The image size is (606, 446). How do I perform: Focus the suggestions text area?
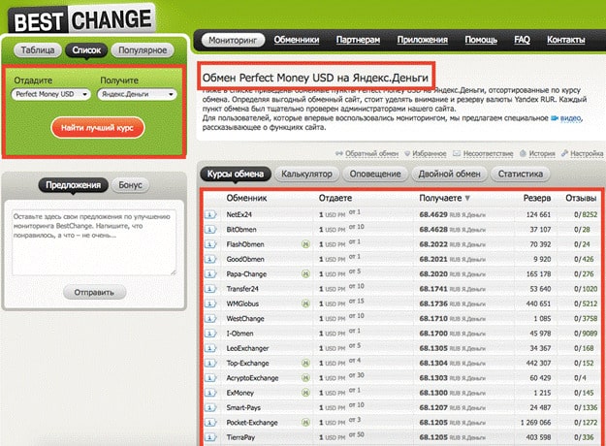tap(94, 242)
